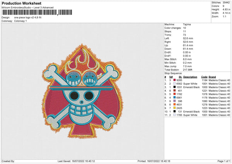This screenshot has height=164, width=232.
Task: Click code 1176 in the 6961 row
Action: [205, 97]
